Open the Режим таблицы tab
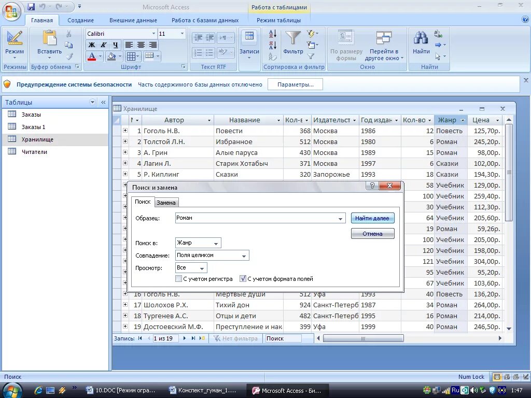This screenshot has height=398, width=531. pyautogui.click(x=278, y=20)
